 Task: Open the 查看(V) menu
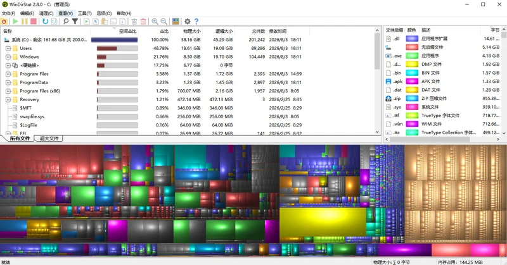pyautogui.click(x=65, y=13)
